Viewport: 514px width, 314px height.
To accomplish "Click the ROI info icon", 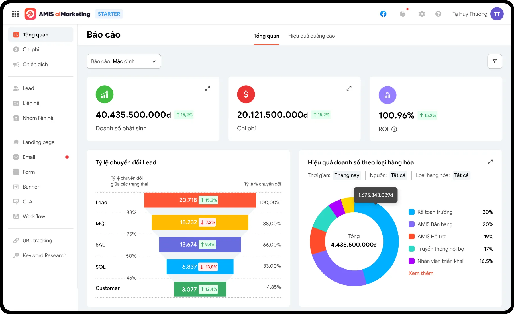I will (x=394, y=129).
